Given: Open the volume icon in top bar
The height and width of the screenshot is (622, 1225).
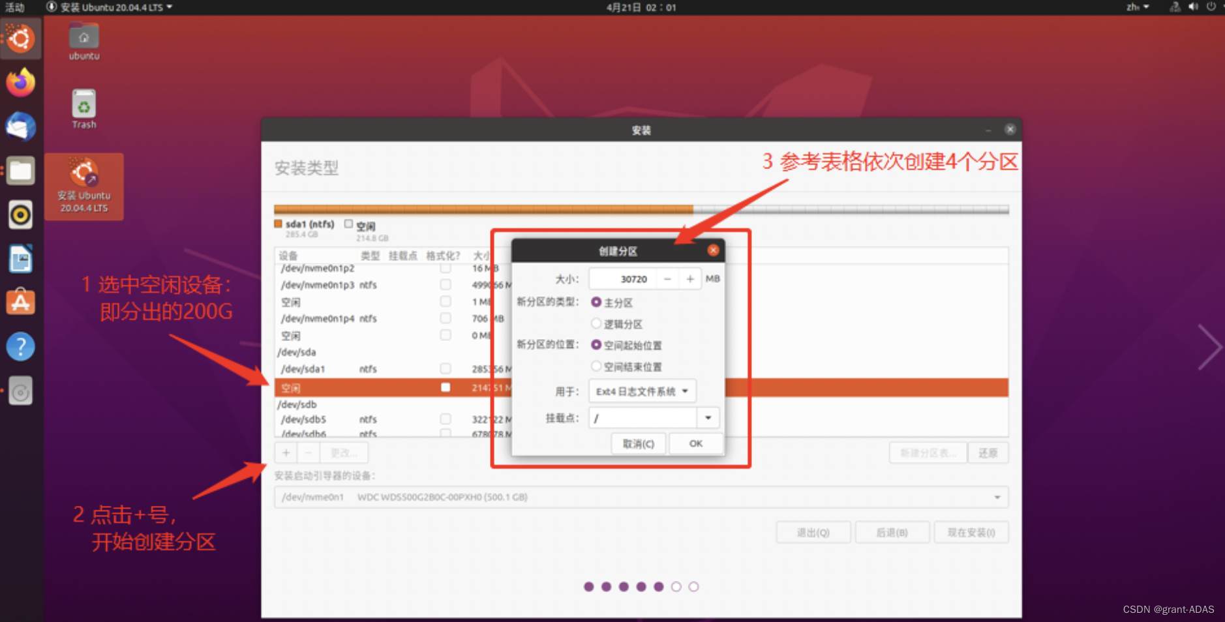Looking at the screenshot, I should coord(1193,7).
